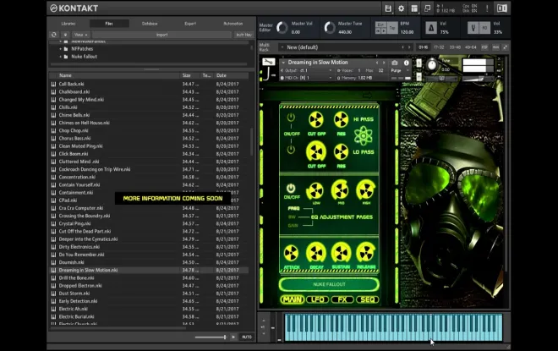Click the Master Tune knob

click(x=329, y=28)
